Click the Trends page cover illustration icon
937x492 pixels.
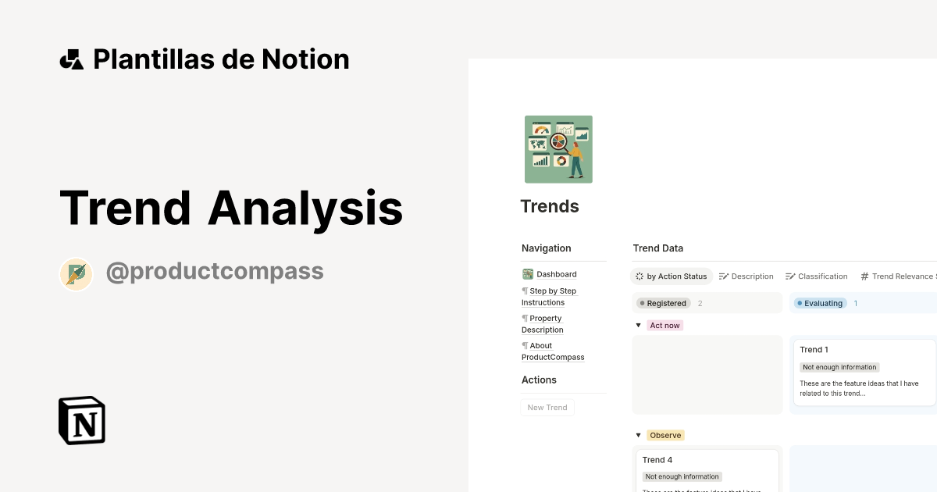point(558,148)
